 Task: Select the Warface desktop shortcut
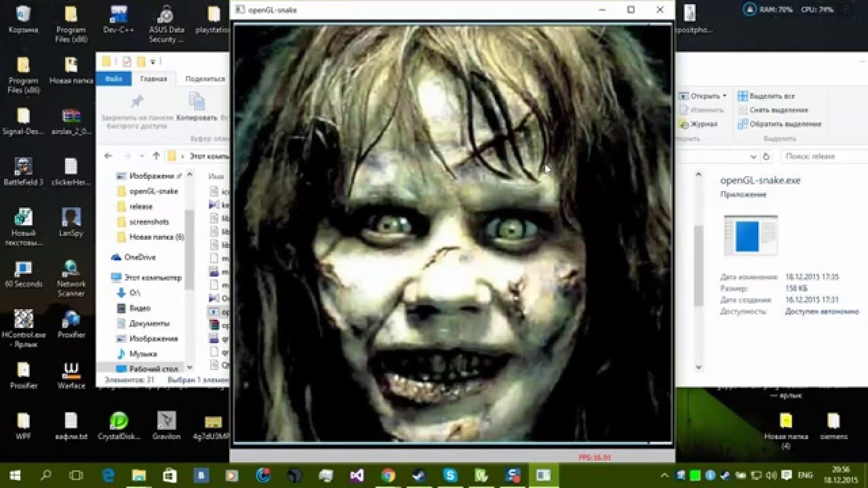pyautogui.click(x=71, y=375)
